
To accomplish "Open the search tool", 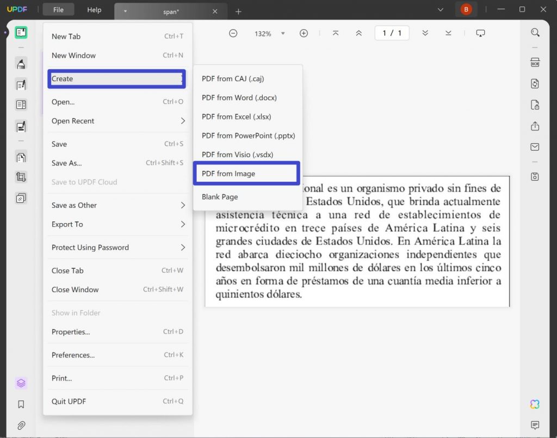I will (536, 32).
